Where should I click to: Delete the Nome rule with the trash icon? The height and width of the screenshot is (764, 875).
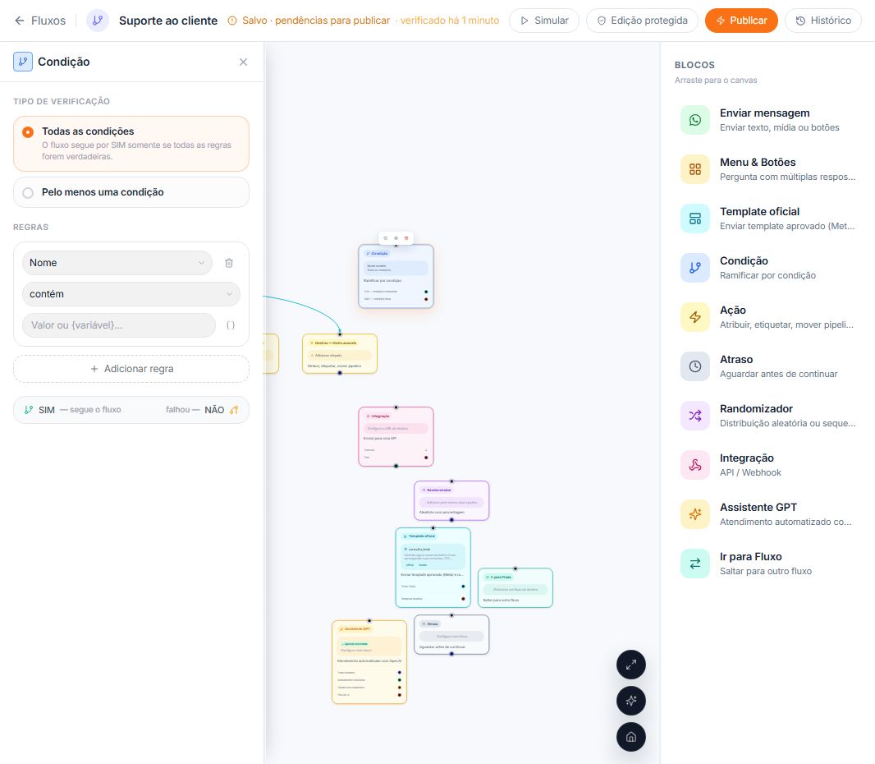(x=229, y=263)
